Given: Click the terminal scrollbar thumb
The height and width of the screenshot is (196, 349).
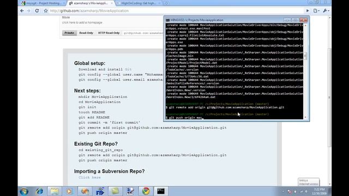Looking at the screenshot, I should (x=305, y=56).
